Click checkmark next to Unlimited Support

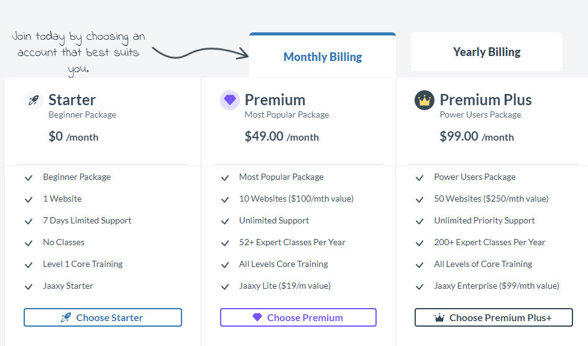(225, 221)
